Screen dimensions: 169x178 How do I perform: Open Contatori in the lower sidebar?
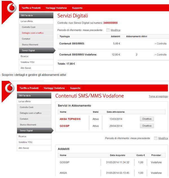click(x=34, y=119)
